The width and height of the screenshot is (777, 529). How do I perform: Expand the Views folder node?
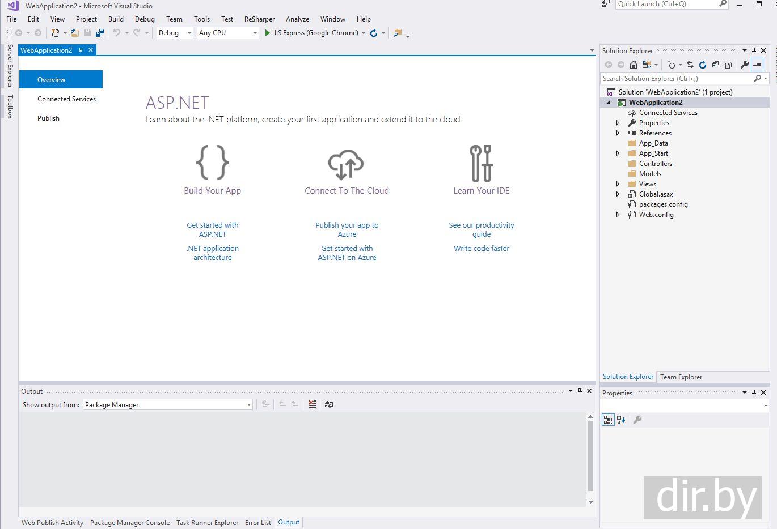click(618, 184)
